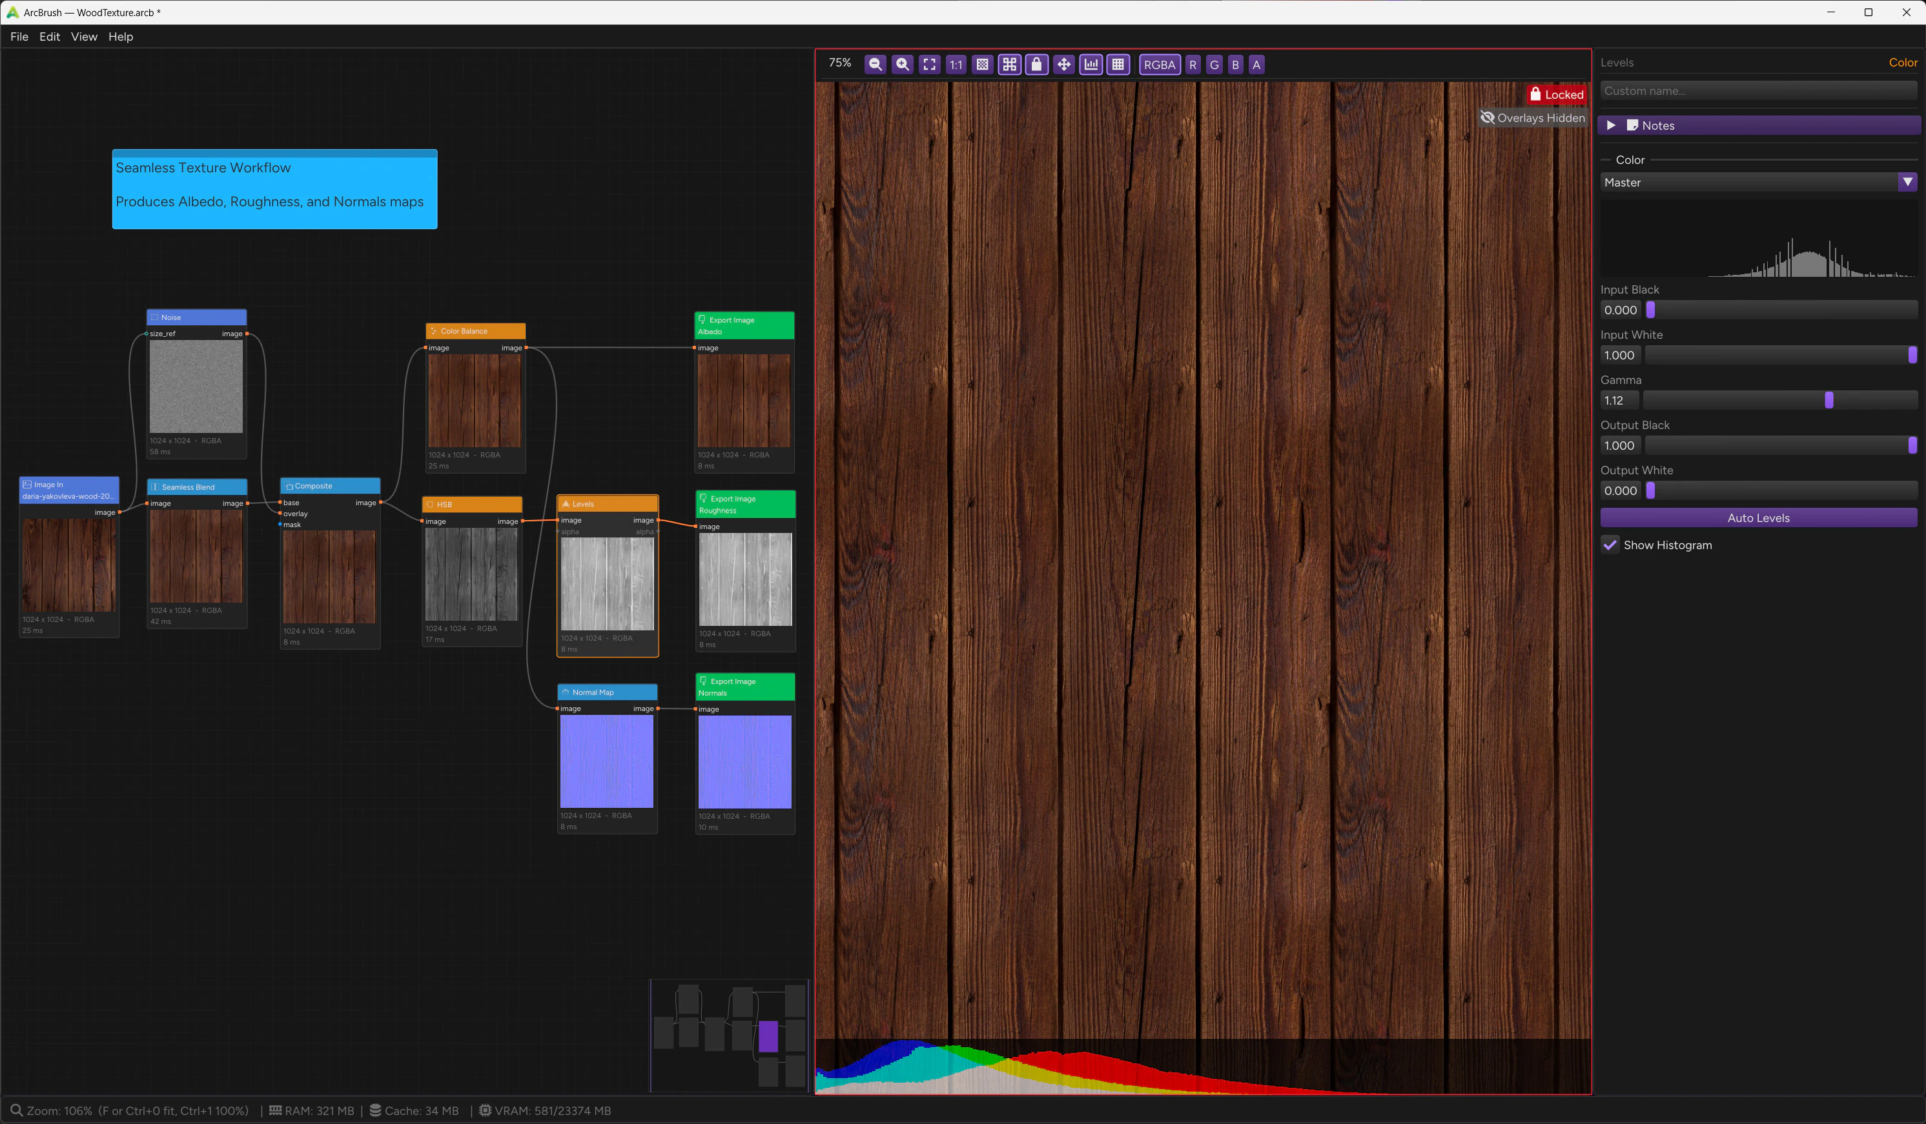Switch to the Color tab

click(1903, 62)
